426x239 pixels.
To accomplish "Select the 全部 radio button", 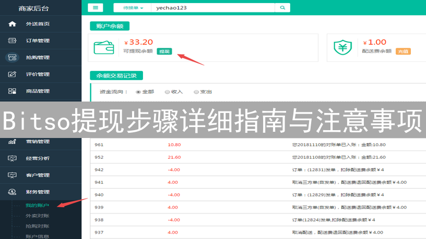I will click(138, 92).
